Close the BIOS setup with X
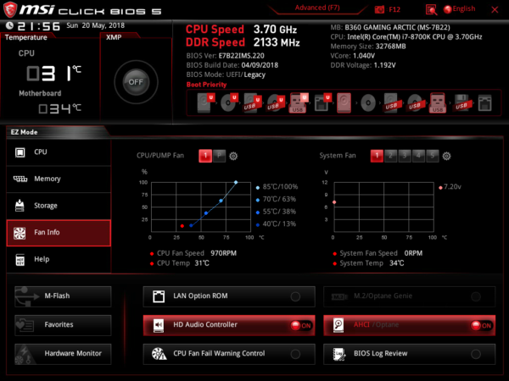This screenshot has width=509, height=381. (x=495, y=9)
